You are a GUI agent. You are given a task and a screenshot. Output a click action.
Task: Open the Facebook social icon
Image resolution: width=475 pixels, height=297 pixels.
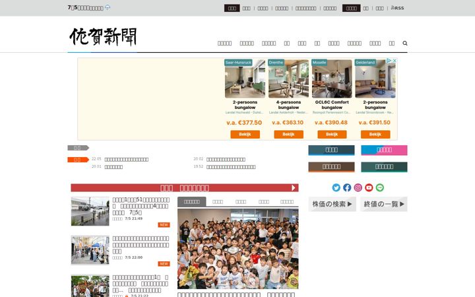click(x=347, y=187)
